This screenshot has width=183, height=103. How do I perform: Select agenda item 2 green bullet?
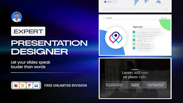tap(134, 36)
